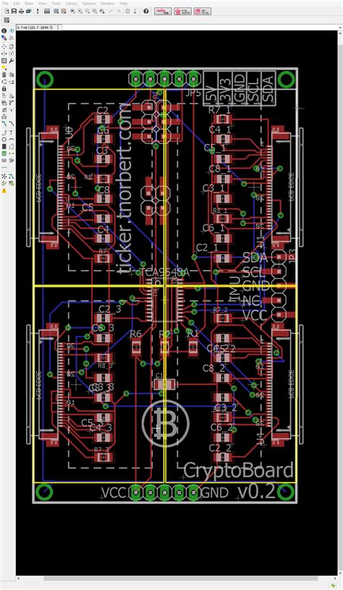Select the green Via tool
Image resolution: width=343 pixels, height=590 pixels.
click(x=4, y=153)
